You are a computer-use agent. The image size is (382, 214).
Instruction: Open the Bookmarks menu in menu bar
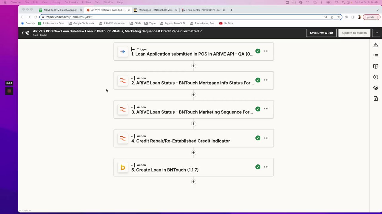point(71,2)
